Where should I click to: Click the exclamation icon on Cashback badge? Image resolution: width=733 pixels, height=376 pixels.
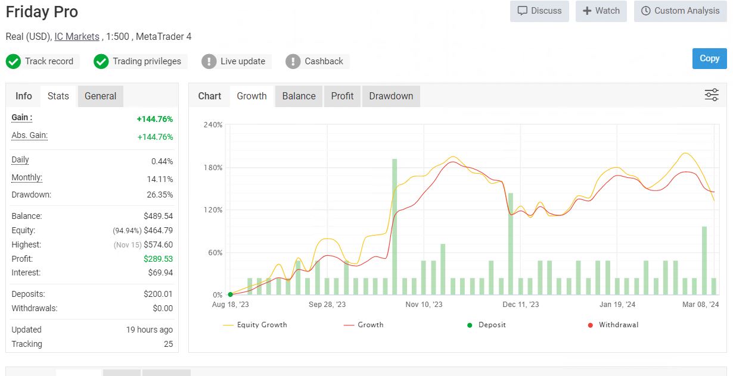pos(293,61)
